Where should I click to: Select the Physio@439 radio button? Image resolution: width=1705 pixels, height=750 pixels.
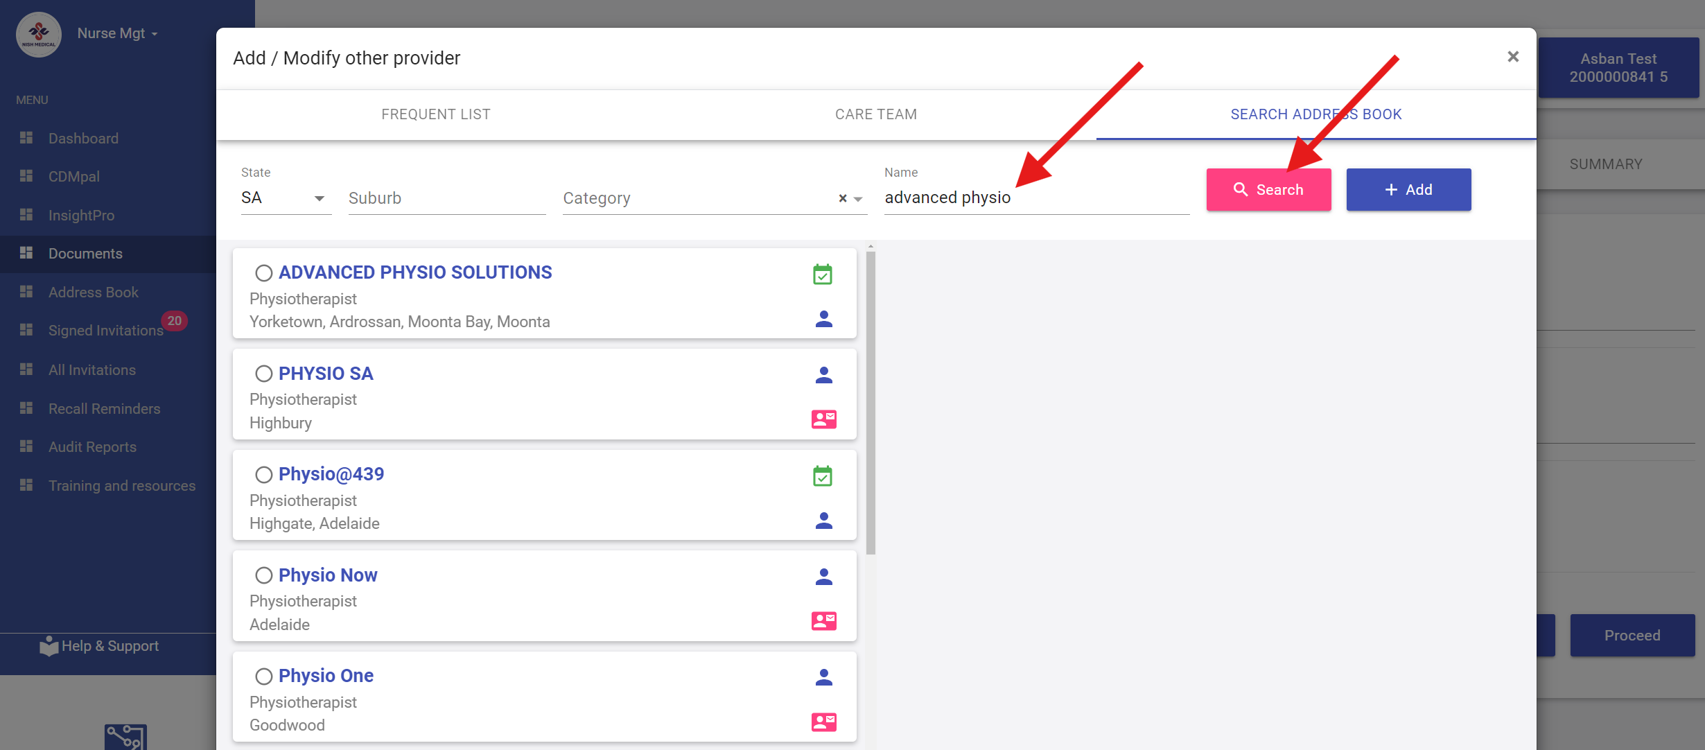(263, 475)
